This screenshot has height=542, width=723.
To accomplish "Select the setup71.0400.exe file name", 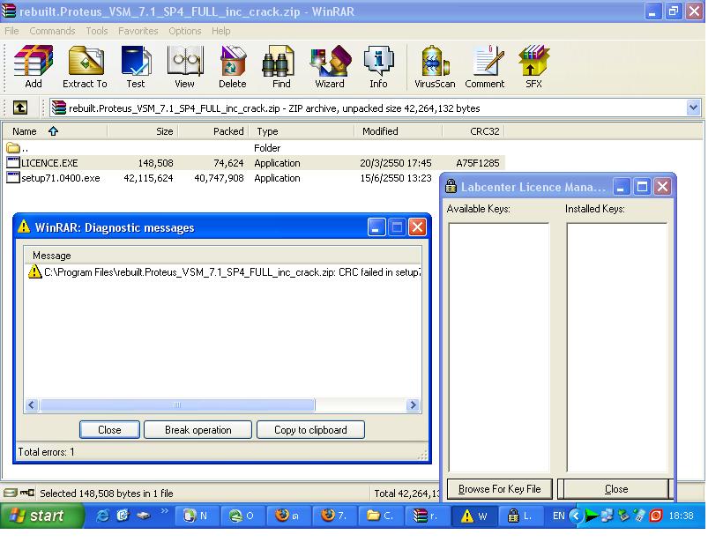I will 61,178.
